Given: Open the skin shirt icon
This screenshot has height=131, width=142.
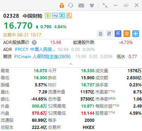Looking at the screenshot, I should pos(92,5).
